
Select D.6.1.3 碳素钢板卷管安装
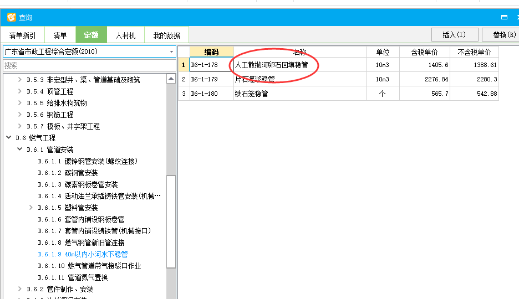point(78,184)
